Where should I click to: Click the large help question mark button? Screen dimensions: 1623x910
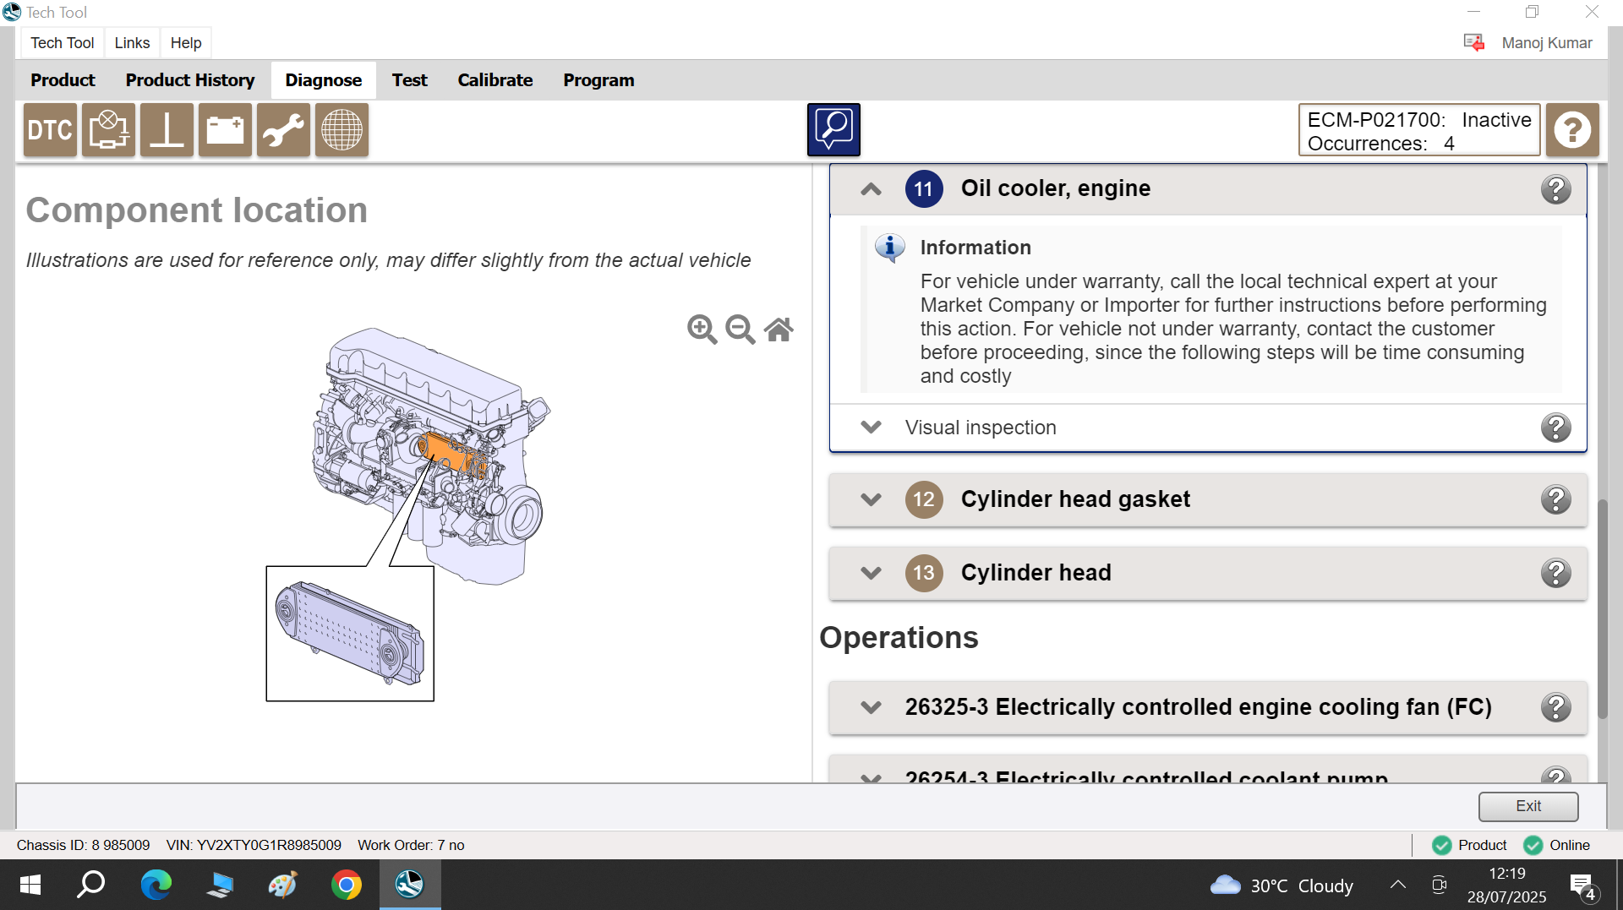click(x=1572, y=130)
